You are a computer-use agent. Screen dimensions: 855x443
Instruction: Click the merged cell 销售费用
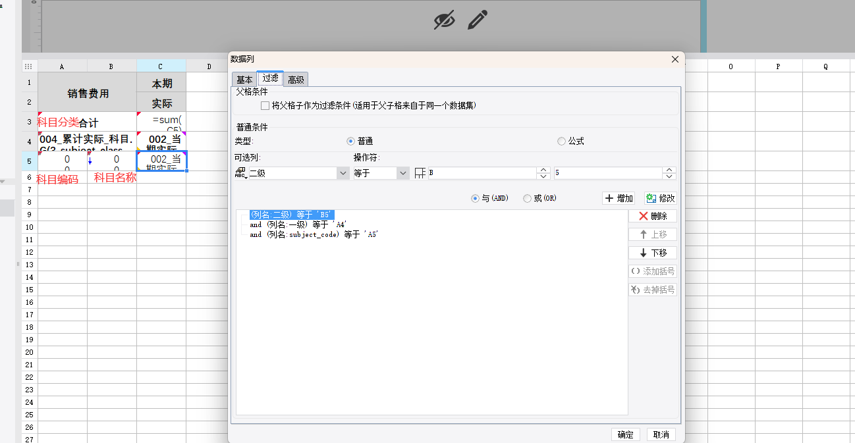pyautogui.click(x=88, y=92)
